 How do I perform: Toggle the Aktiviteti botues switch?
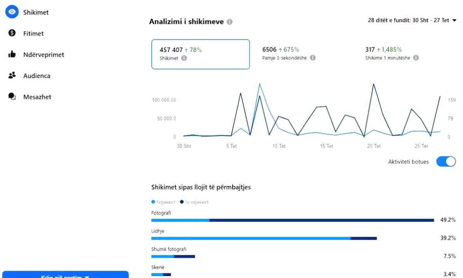[x=446, y=162]
